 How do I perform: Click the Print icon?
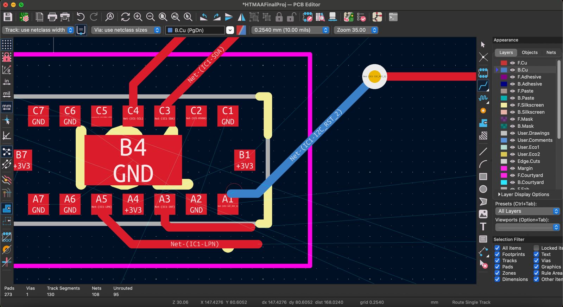coord(52,17)
